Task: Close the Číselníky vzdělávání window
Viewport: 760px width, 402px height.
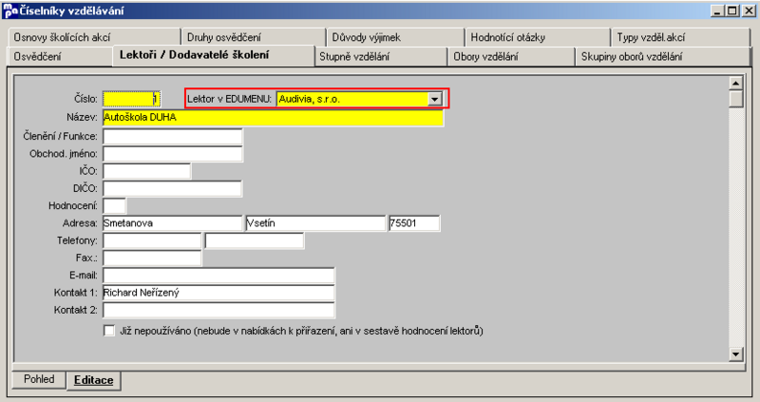Action: pyautogui.click(x=749, y=10)
